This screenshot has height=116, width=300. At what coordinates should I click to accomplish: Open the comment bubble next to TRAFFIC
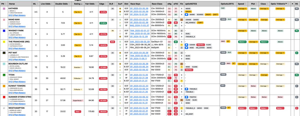coord(186,97)
